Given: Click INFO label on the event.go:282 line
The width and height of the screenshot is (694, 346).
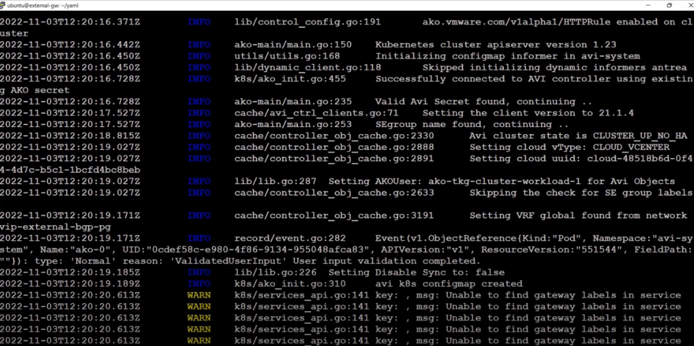Looking at the screenshot, I should click(199, 239).
